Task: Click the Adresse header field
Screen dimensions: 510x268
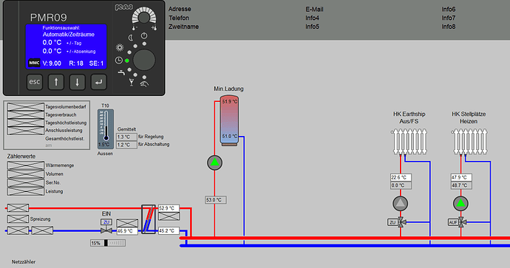Action: pos(180,9)
